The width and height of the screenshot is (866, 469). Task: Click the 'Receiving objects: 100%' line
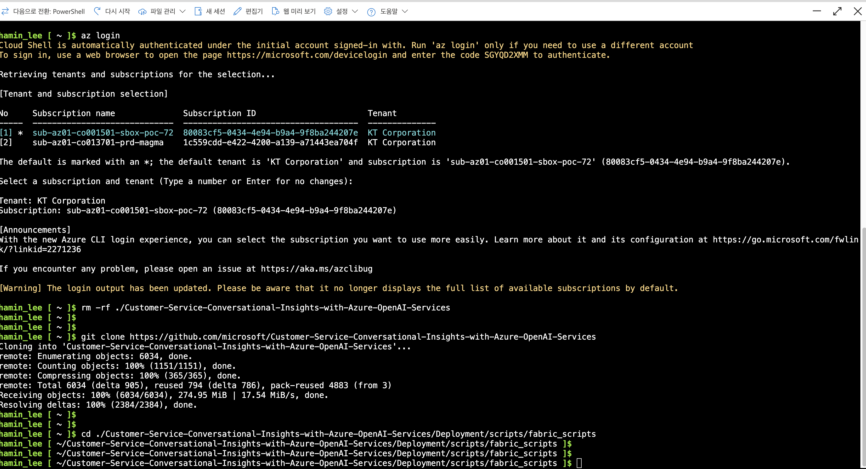coord(164,395)
